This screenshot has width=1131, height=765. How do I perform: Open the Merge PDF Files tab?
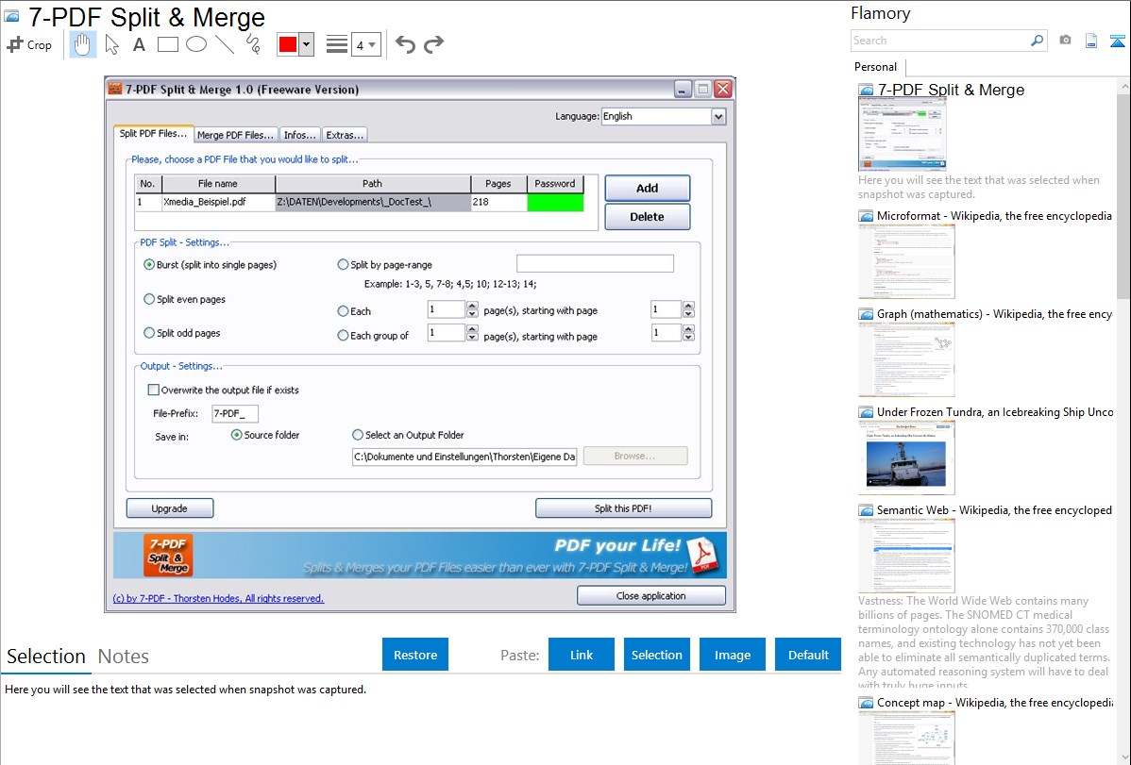(x=235, y=135)
